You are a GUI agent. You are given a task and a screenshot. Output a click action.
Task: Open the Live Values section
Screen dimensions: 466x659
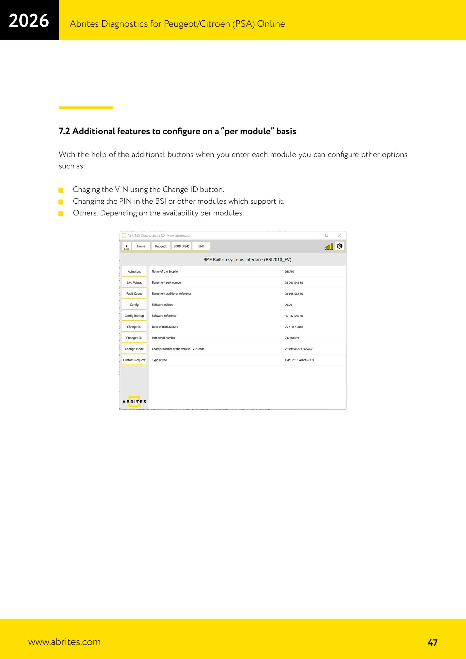134,283
